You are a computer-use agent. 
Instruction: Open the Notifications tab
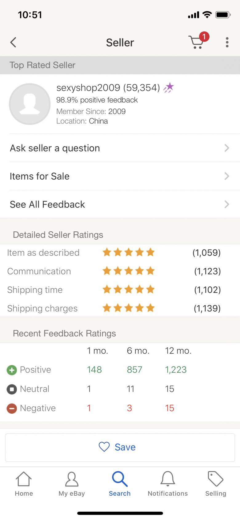click(x=168, y=484)
